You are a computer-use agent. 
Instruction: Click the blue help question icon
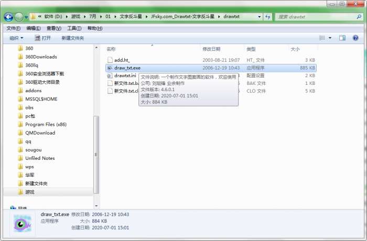(x=355, y=38)
